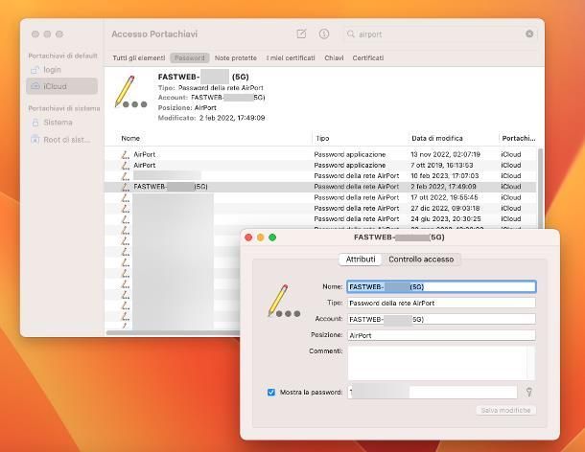Close the FASTWEB attributes window

(x=248, y=237)
